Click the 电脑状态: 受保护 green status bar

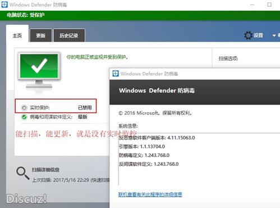click(x=140, y=15)
